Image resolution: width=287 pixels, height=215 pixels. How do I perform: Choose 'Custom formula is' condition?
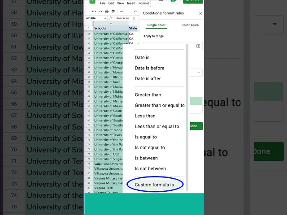pos(154,185)
